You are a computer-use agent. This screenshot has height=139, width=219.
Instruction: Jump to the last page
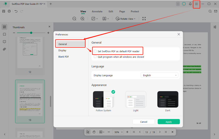166,132
